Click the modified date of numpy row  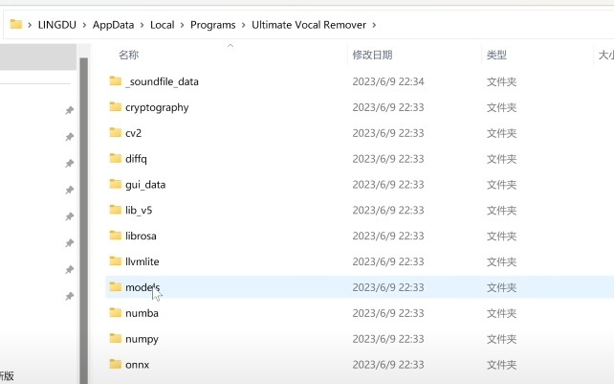(x=388, y=339)
